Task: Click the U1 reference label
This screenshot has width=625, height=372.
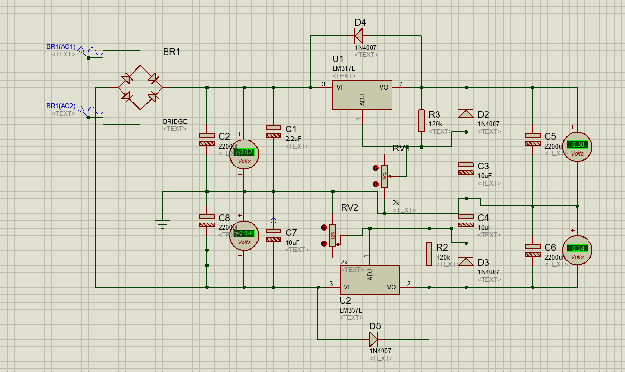Action: (338, 59)
